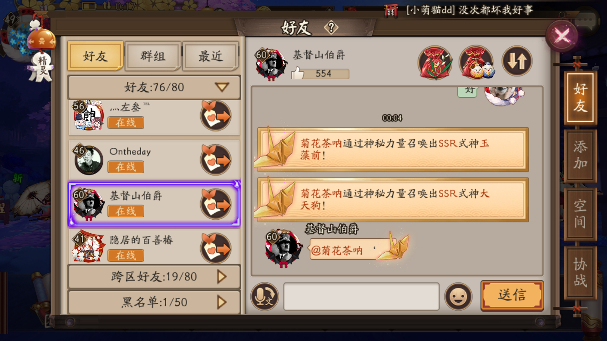
Task: Switch to the 最近 tab
Action: tap(211, 56)
